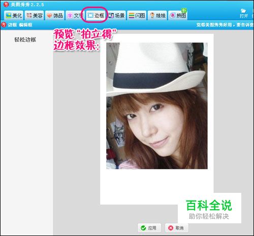Click the 边框 frame tab
Screen dimensions: 254x236
(96, 16)
